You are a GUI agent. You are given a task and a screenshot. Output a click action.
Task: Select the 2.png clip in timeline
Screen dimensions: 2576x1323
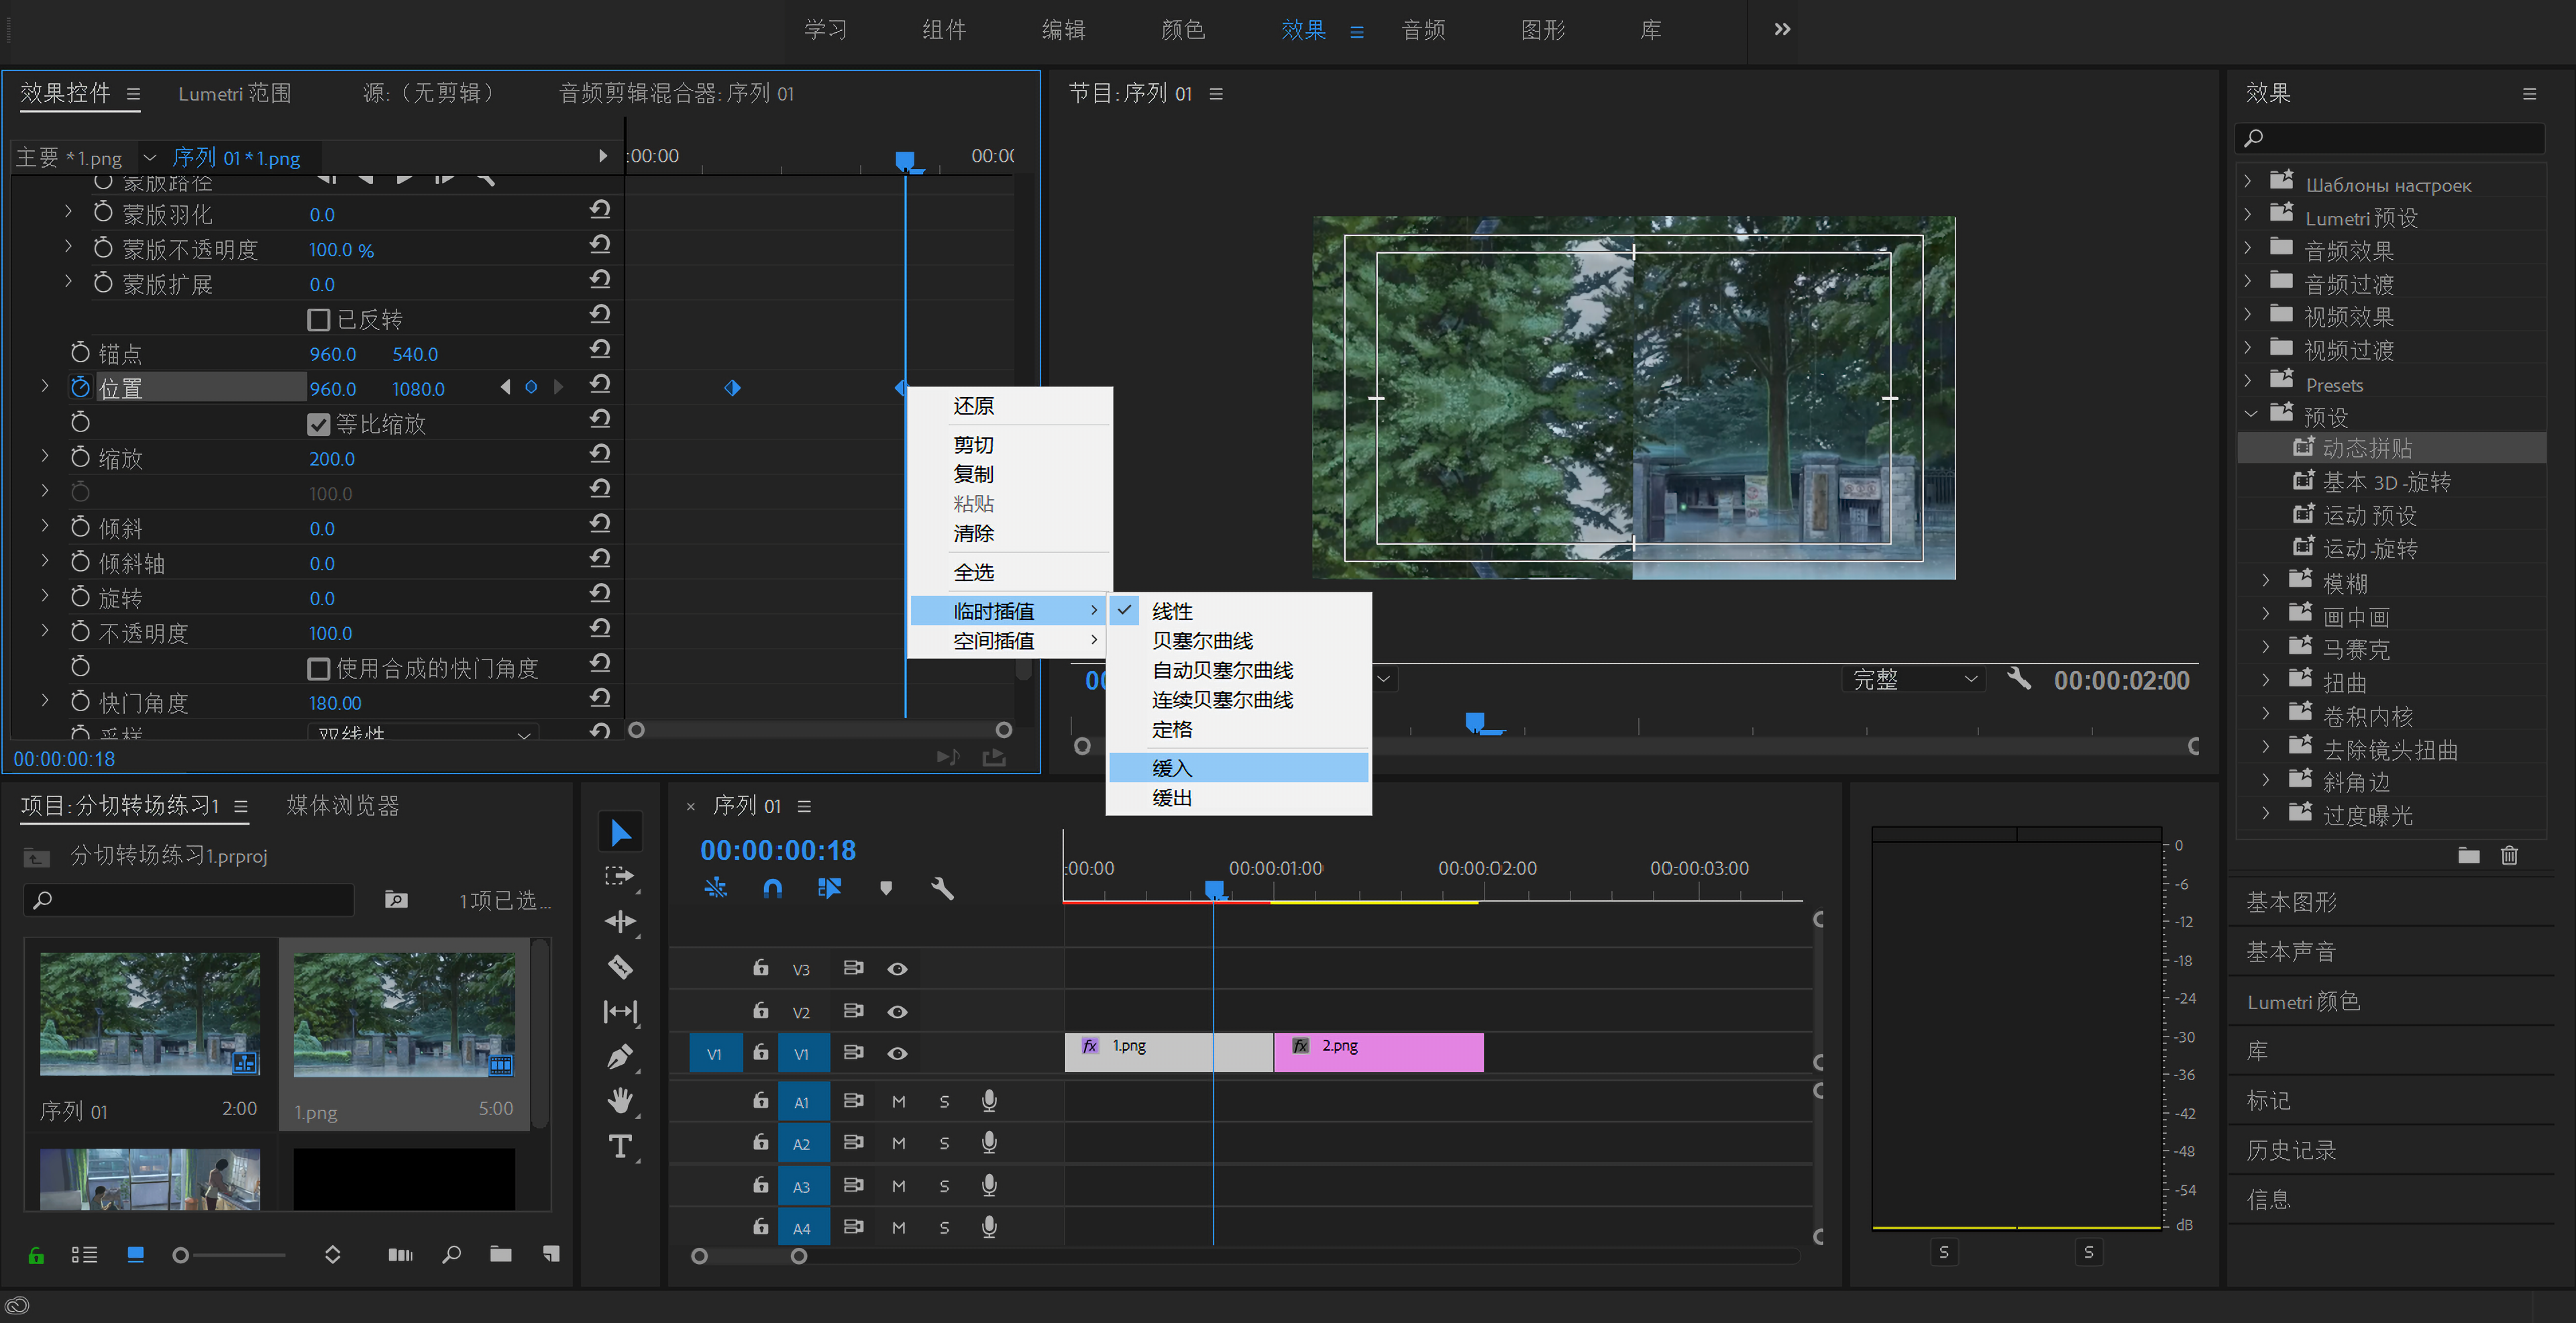pyautogui.click(x=1378, y=1053)
